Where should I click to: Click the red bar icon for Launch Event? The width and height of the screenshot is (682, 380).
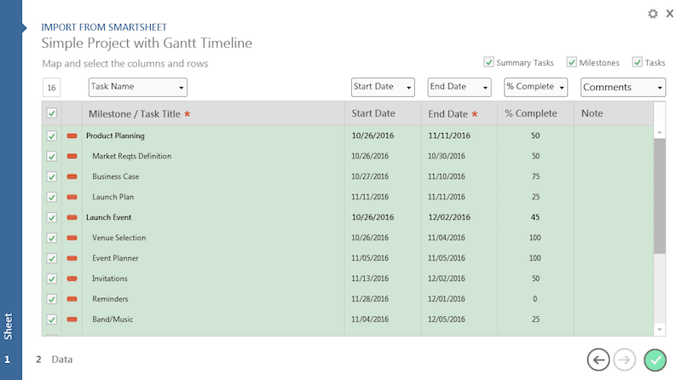72,217
